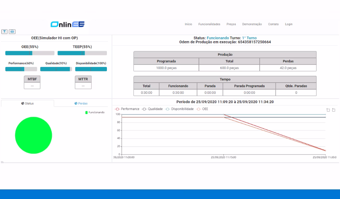Image resolution: width=340 pixels, height=199 pixels.
Task: Click the green Funcionando legend square
Action: tap(86, 112)
